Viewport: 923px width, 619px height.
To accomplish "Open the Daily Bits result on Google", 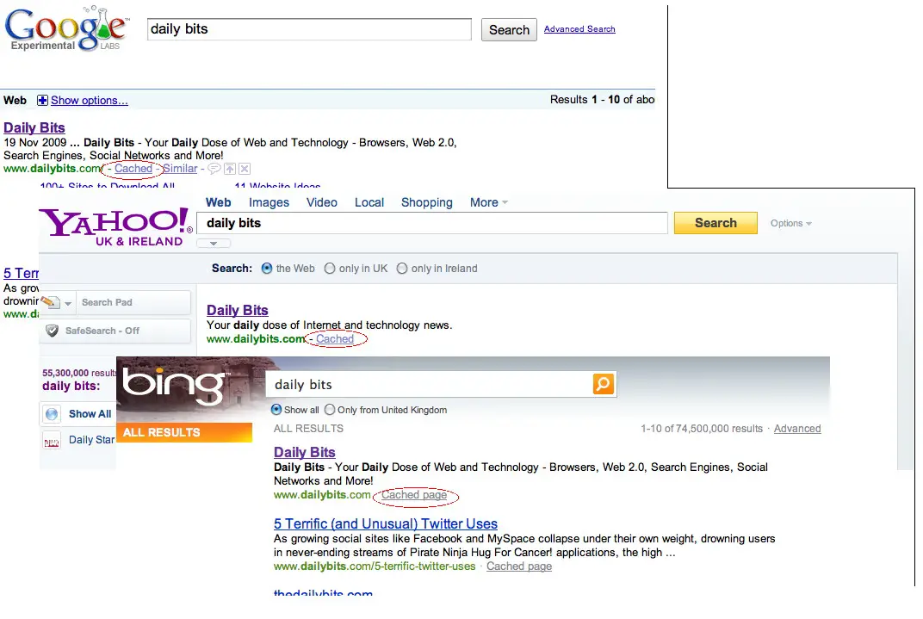I will (34, 127).
